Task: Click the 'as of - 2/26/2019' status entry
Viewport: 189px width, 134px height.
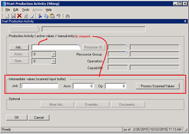Action: pos(136,129)
